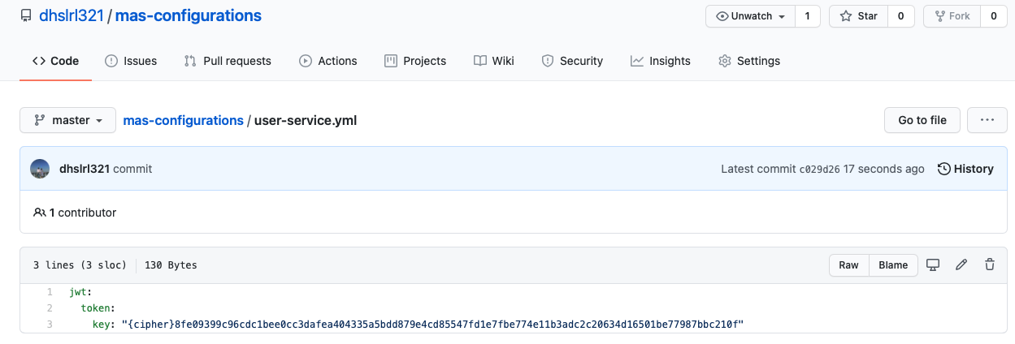Image resolution: width=1015 pixels, height=344 pixels.
Task: Expand the master branch selector
Action: point(68,120)
